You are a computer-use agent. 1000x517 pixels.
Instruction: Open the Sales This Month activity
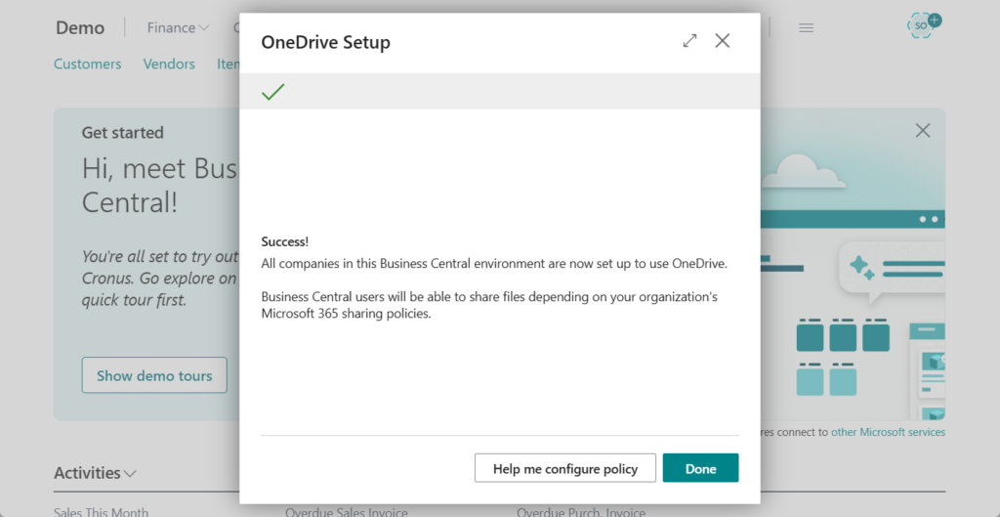(102, 511)
